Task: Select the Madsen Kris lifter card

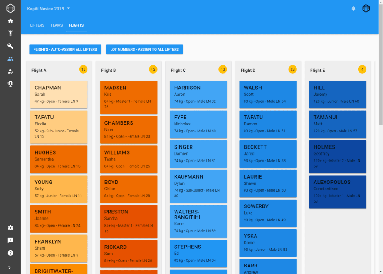Action: coord(129,97)
